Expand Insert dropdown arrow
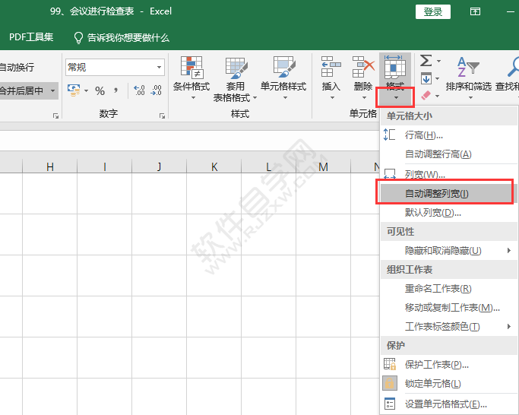 [332, 98]
